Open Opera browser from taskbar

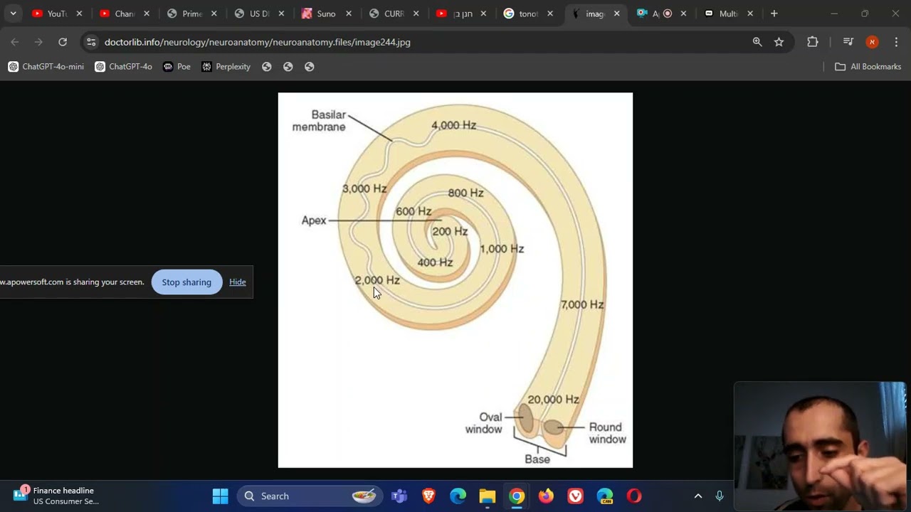tap(634, 496)
